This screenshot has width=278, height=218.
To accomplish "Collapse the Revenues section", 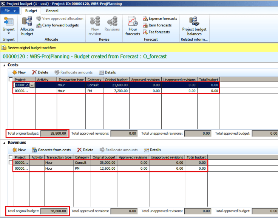I will 5,143.
